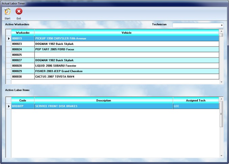
Task: Select empty workorder 000025 row
Action: (23, 55)
